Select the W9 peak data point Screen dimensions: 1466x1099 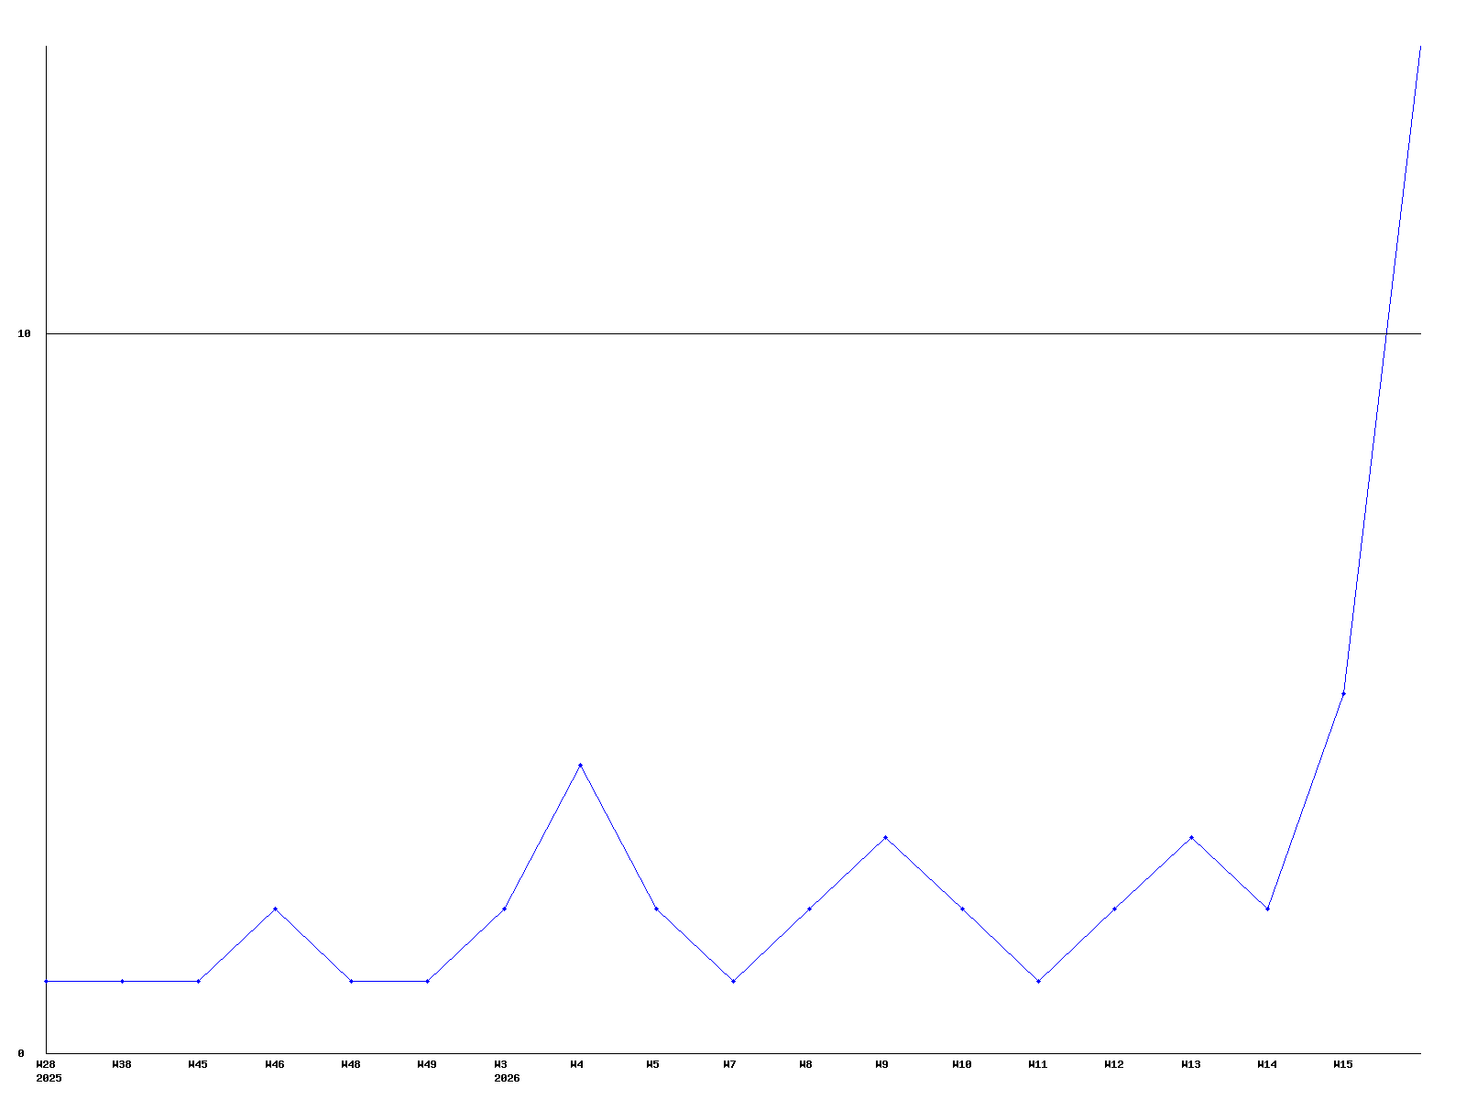(x=885, y=837)
